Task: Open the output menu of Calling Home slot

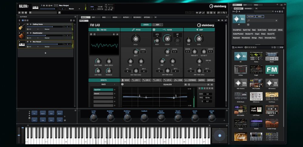Action: [47, 29]
